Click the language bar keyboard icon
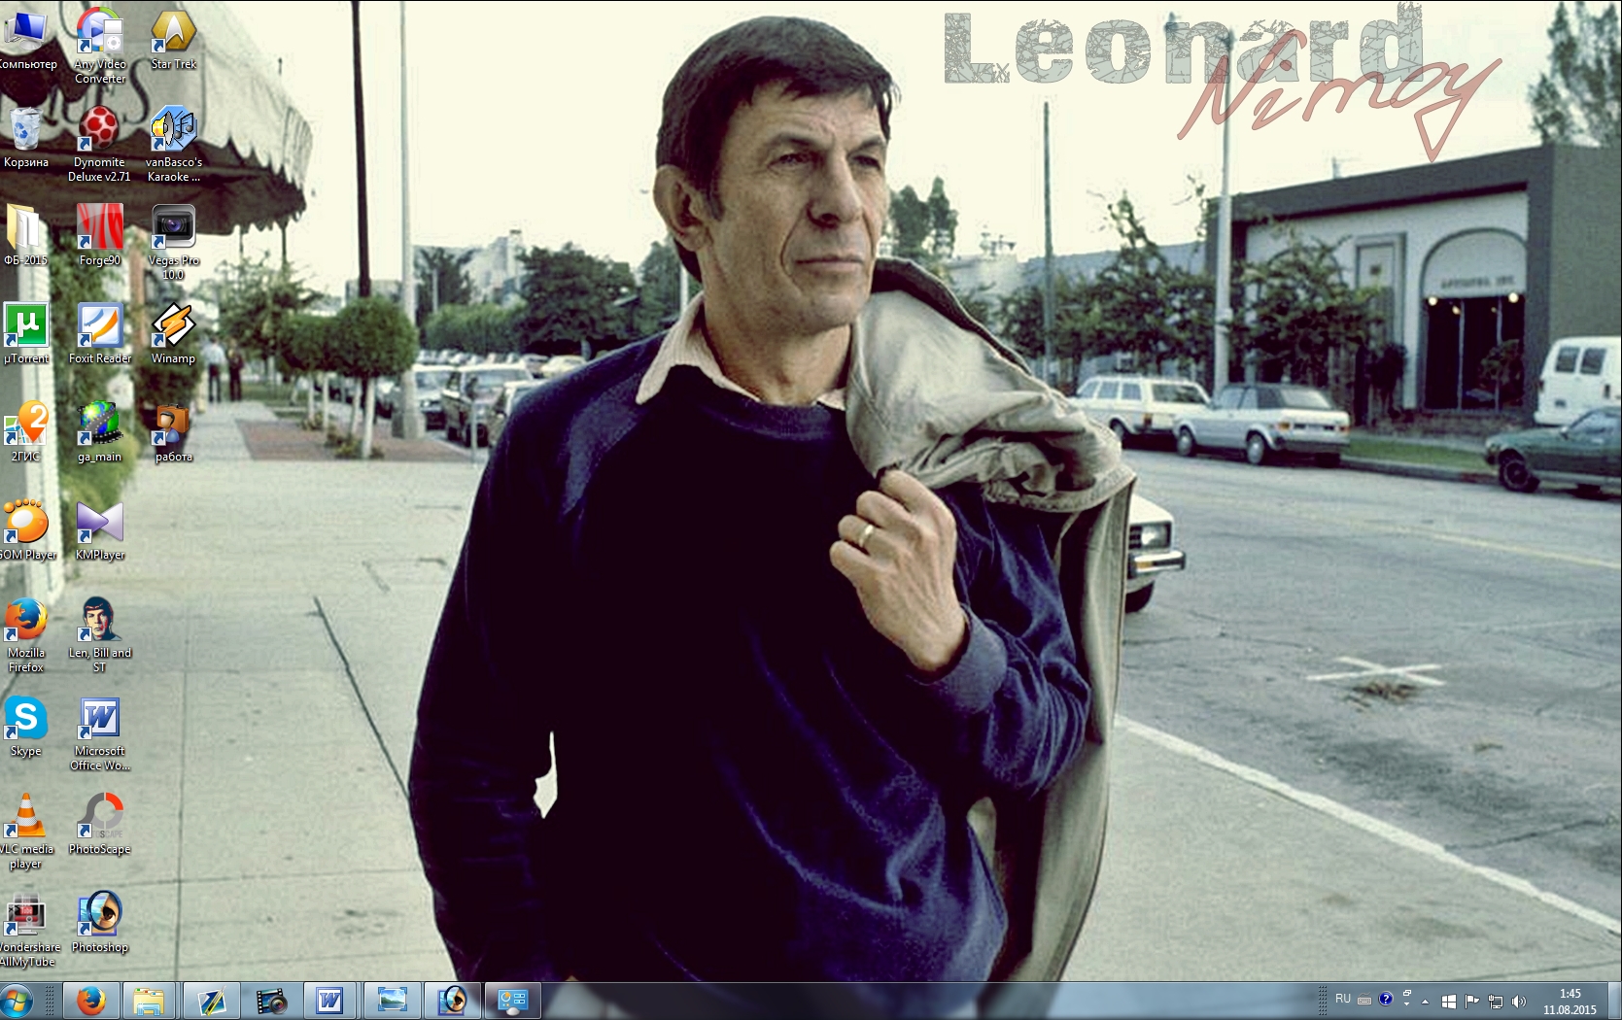Screen dimensions: 1622x1020 tap(1364, 1000)
